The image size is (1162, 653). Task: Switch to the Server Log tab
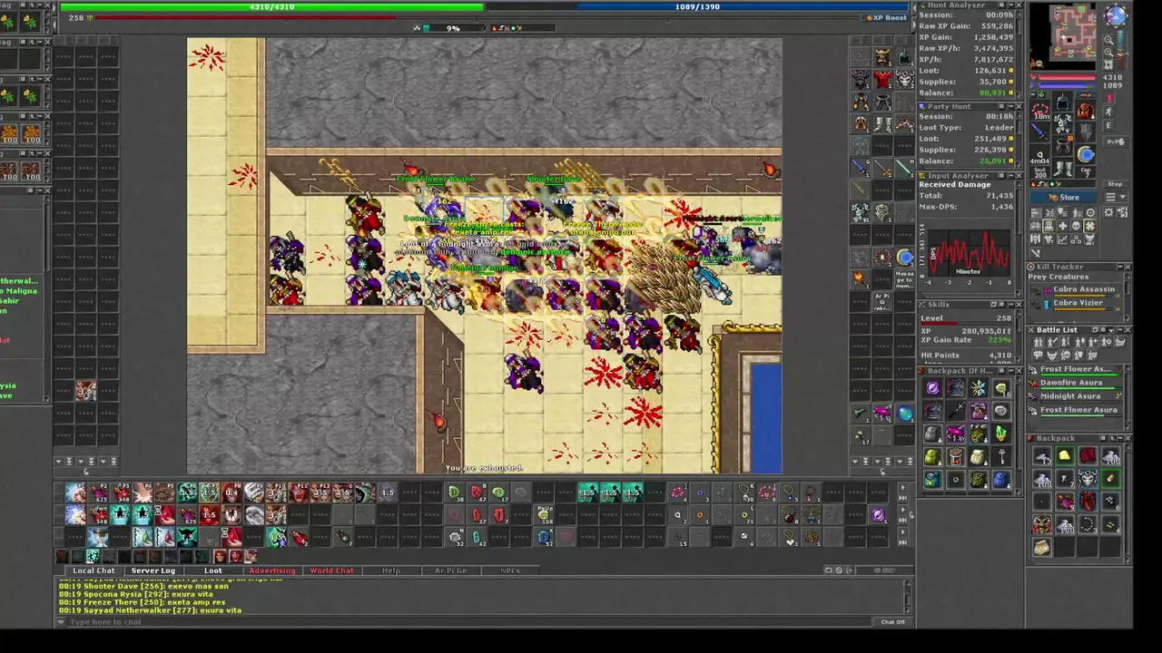[153, 570]
